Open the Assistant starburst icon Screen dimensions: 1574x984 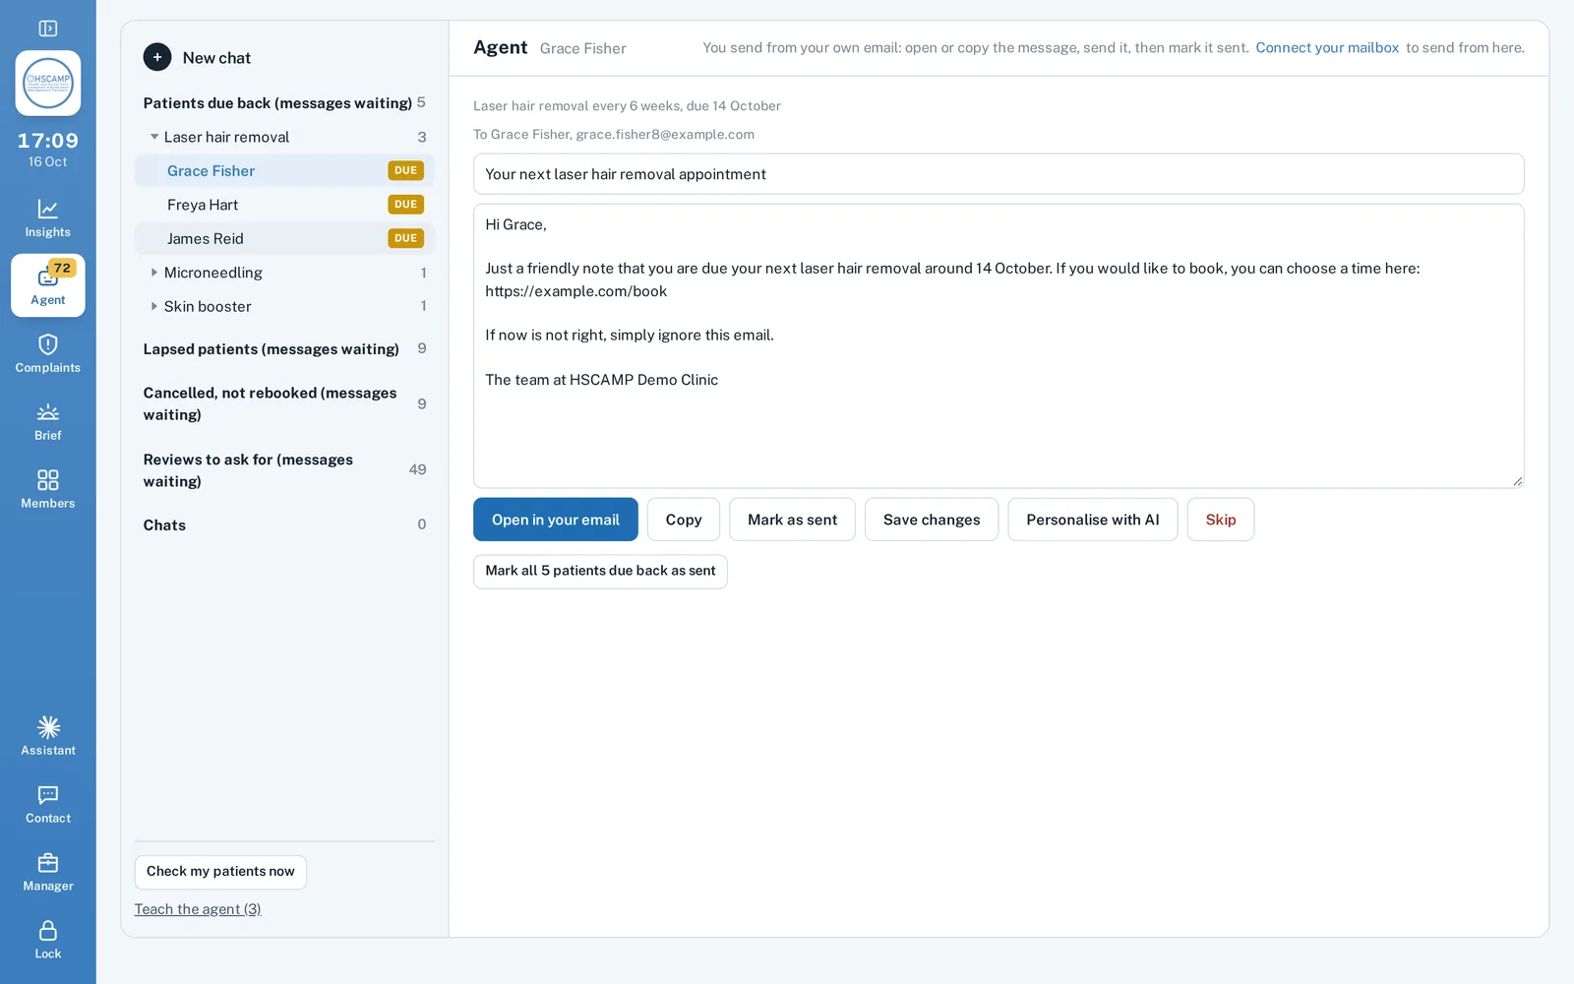point(47,727)
